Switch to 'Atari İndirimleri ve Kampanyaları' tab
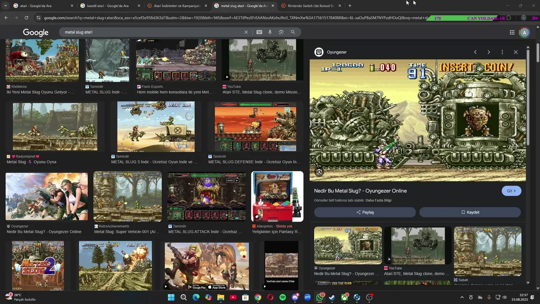This screenshot has height=304, width=540. pos(177,6)
